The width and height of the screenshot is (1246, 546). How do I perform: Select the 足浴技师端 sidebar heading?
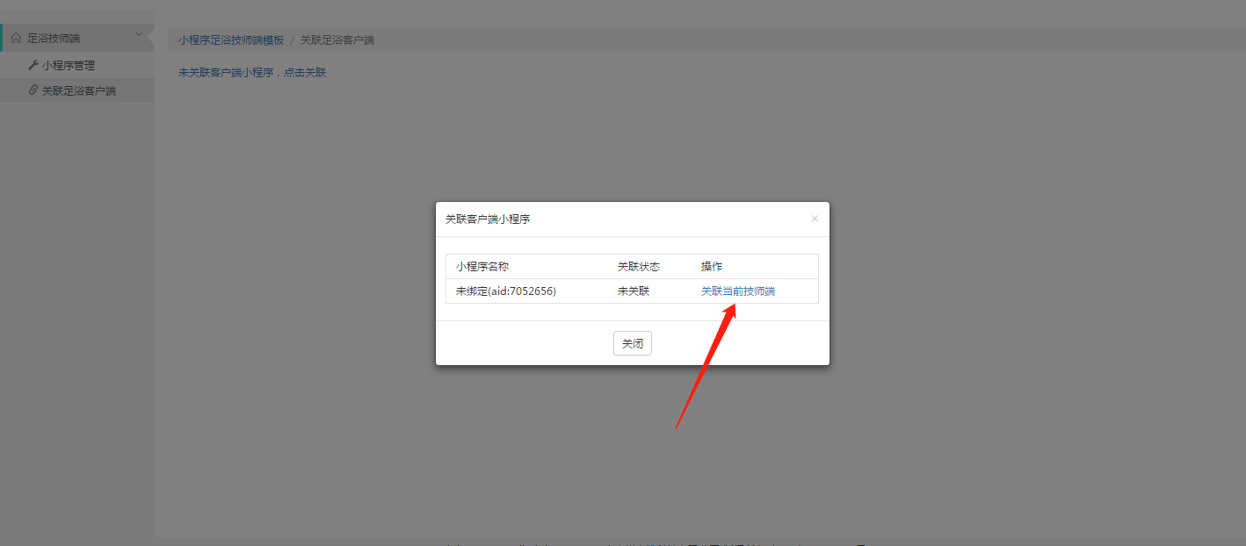(54, 39)
